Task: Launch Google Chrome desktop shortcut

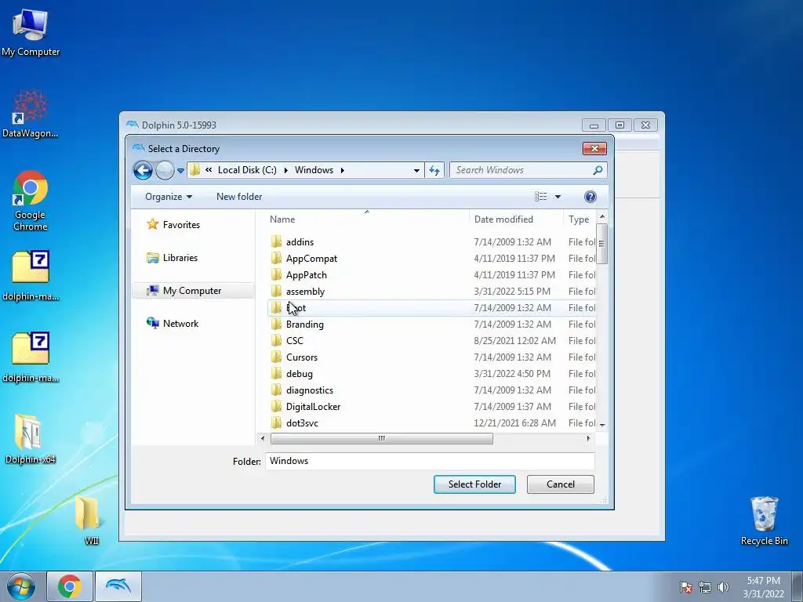Action: pyautogui.click(x=31, y=200)
